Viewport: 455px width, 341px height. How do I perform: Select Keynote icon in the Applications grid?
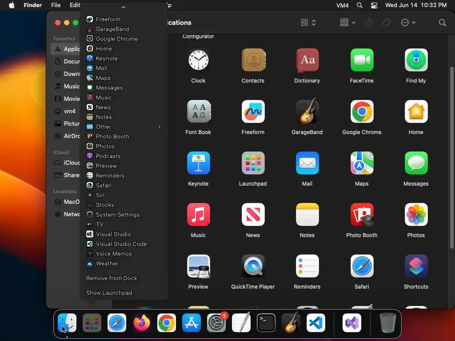[199, 163]
